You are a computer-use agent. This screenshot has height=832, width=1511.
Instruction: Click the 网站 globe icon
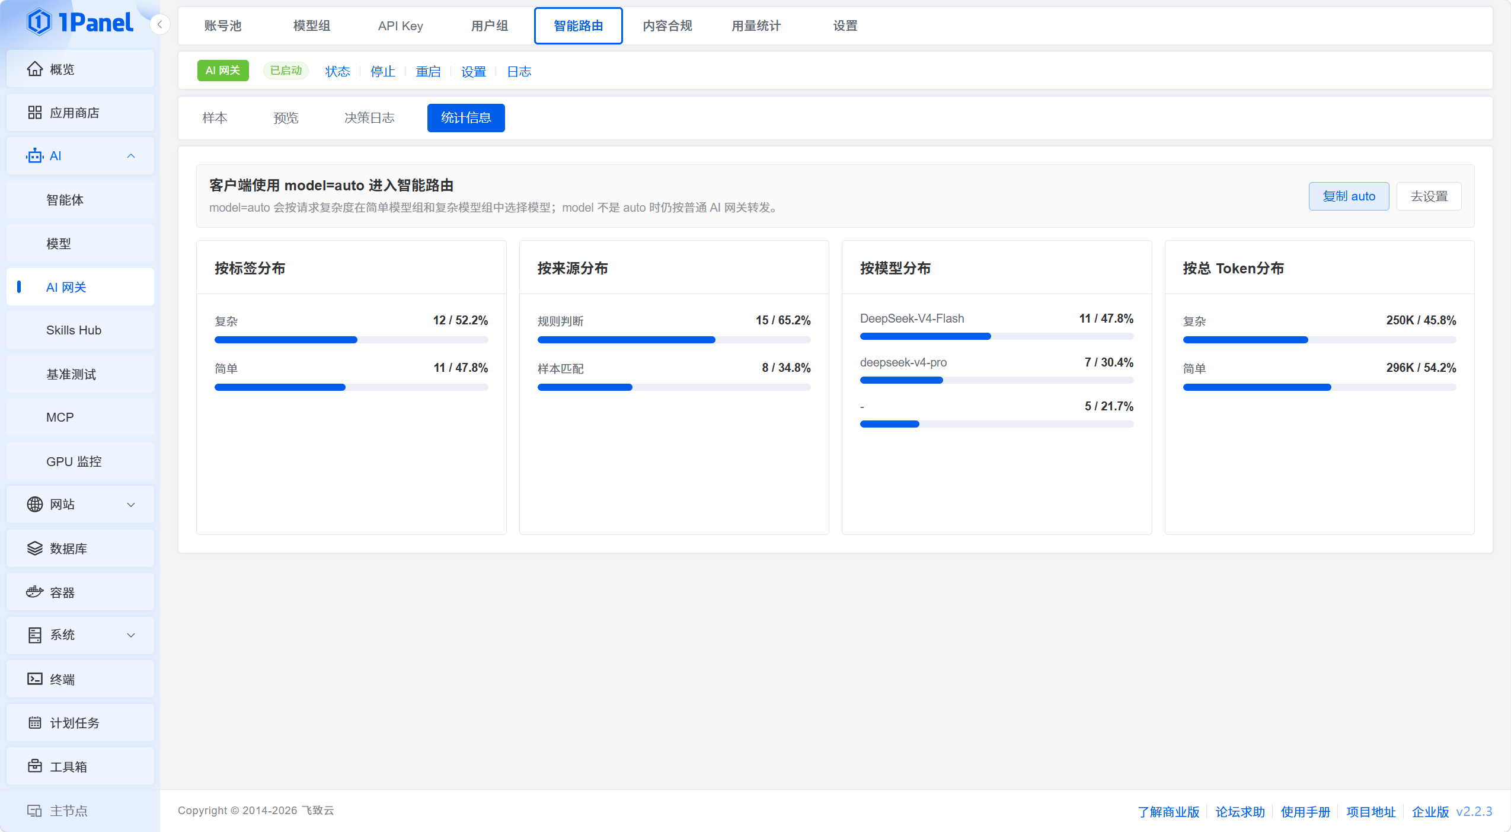[x=35, y=504]
